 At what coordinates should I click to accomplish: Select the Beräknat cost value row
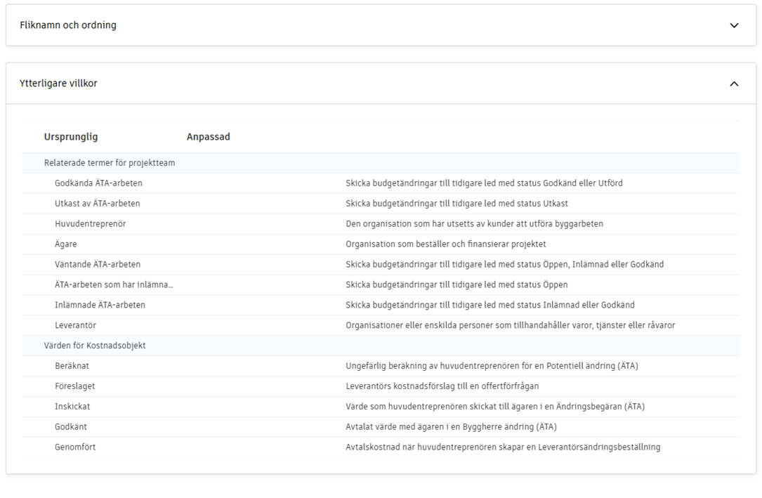pos(72,366)
